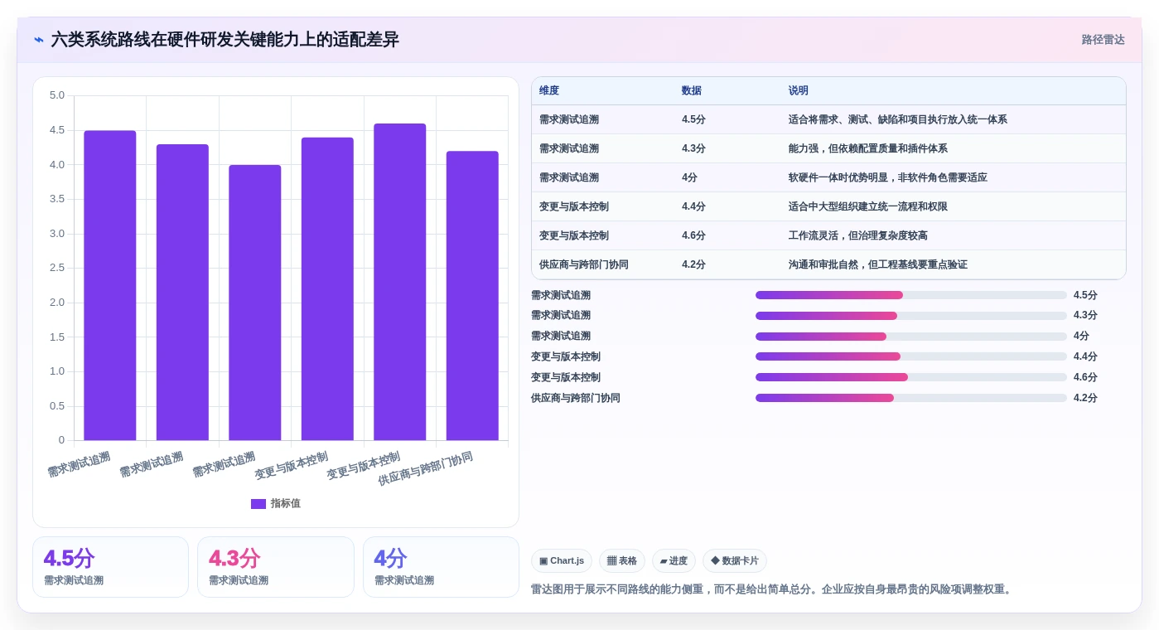Select the table cell 软硬件一体时优势明显，非软件角色需要适应
1159x630 pixels.
tap(888, 177)
